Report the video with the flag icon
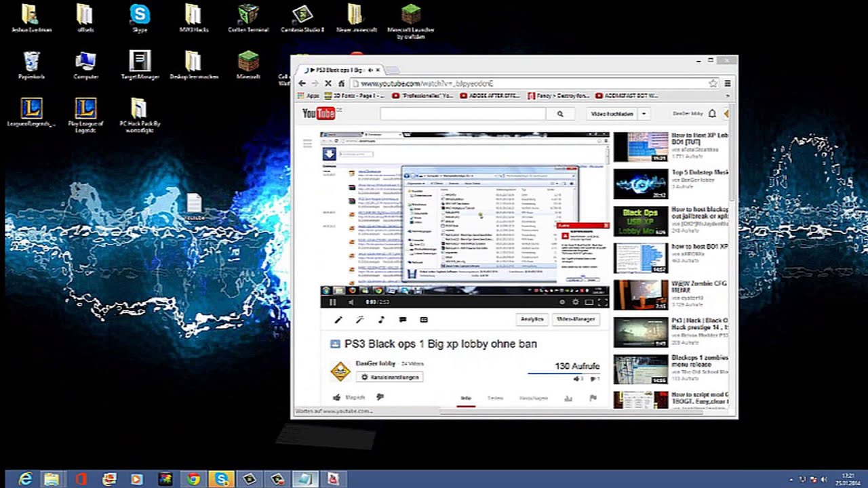868x488 pixels. tap(593, 399)
